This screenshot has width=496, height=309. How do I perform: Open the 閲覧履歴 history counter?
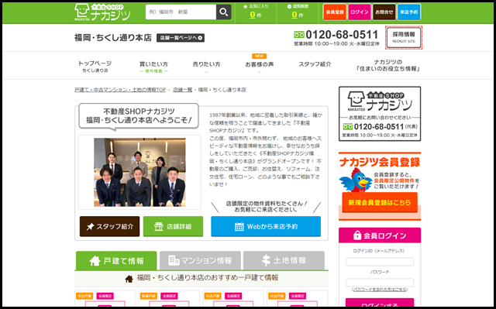298,12
